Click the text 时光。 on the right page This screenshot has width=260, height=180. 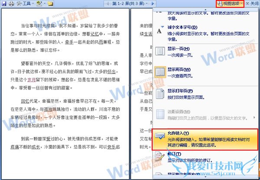point(146,147)
